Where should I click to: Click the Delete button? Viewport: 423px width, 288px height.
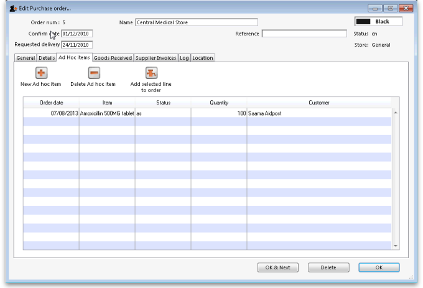(x=328, y=267)
